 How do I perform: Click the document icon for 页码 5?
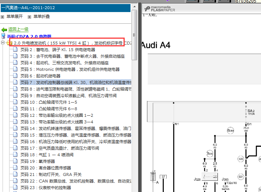(x=15, y=69)
